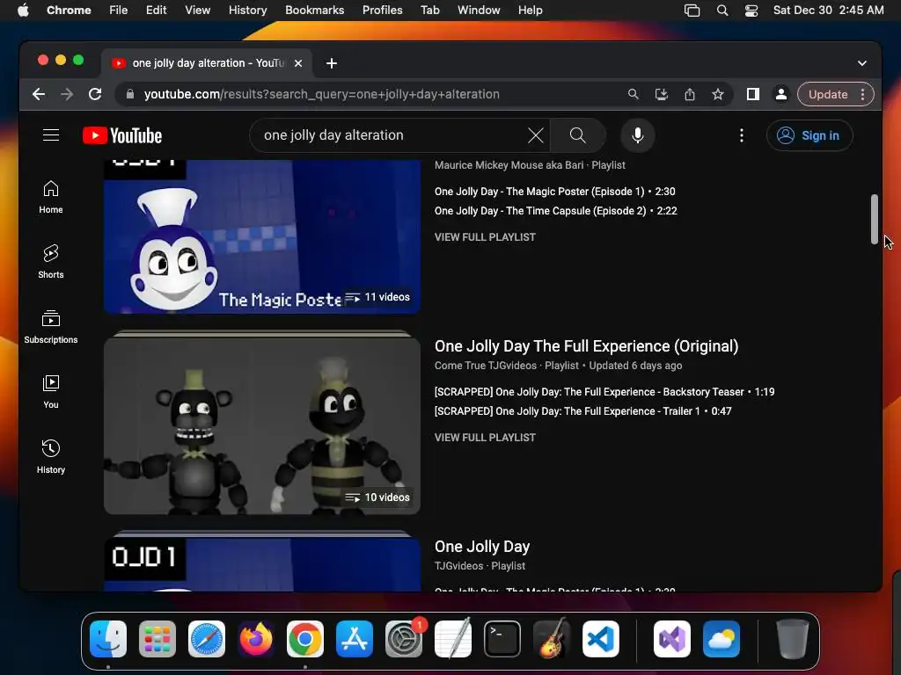Open the You section in the sidebar

[x=50, y=391]
